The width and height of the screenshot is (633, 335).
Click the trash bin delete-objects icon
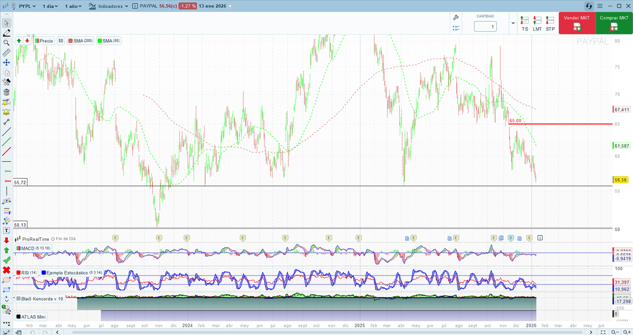click(x=6, y=92)
